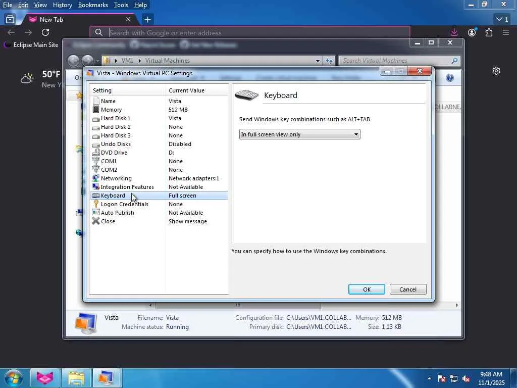Click the Hard Disk 1 drive icon
517x388 pixels.
[x=96, y=118]
